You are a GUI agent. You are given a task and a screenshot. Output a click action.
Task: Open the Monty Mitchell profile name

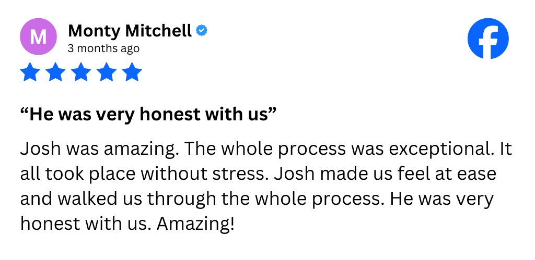tap(130, 31)
